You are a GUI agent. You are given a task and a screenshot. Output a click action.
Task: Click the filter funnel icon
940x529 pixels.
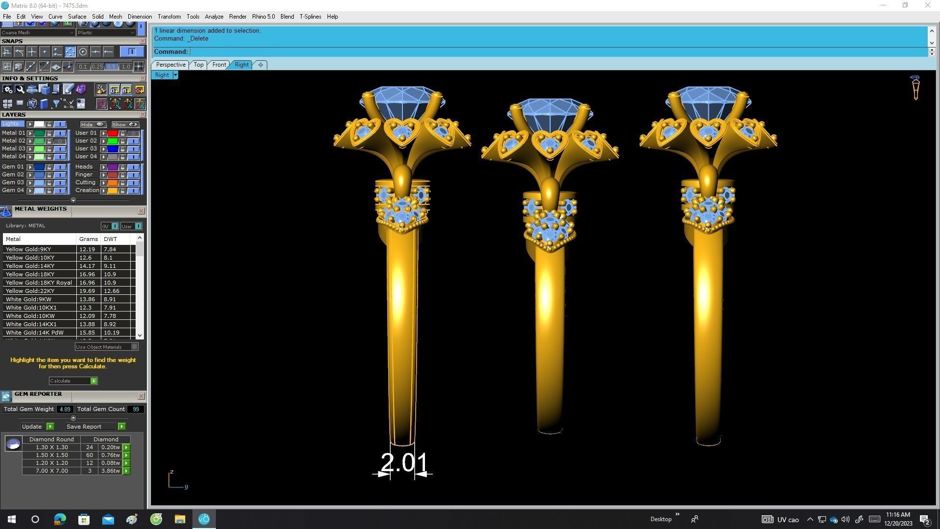[56, 104]
